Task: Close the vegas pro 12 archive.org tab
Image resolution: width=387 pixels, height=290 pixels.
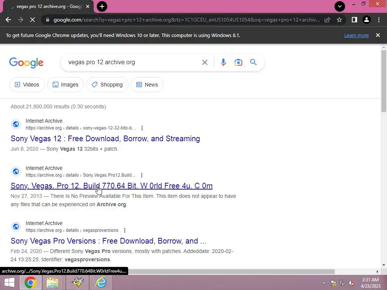Action: pyautogui.click(x=88, y=6)
